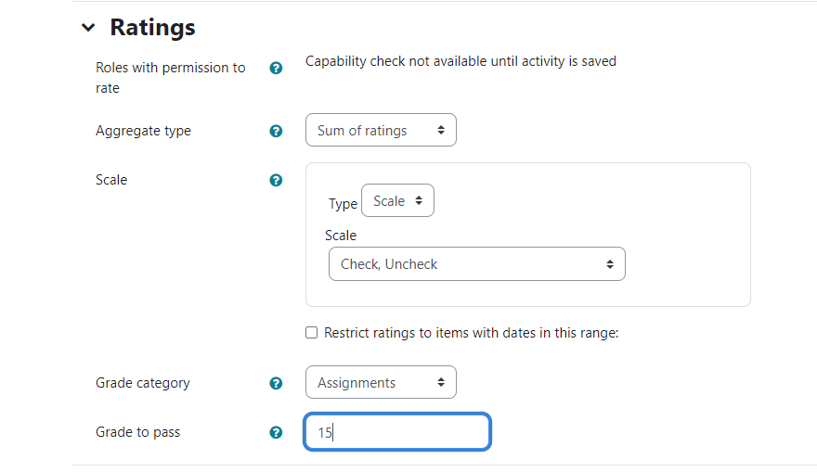The image size is (817, 472).
Task: Enable Restrict ratings to dates checkbox
Action: 312,333
